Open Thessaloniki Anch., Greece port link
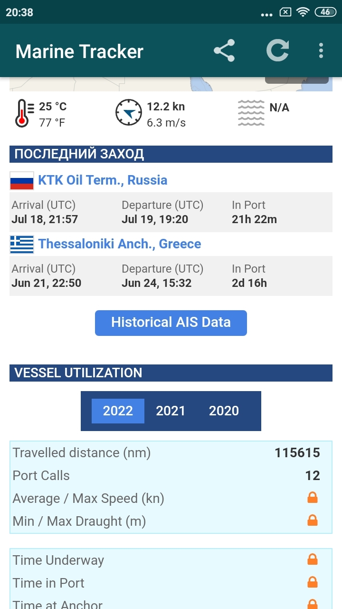Screen dimensions: 342x609 pyautogui.click(x=120, y=244)
